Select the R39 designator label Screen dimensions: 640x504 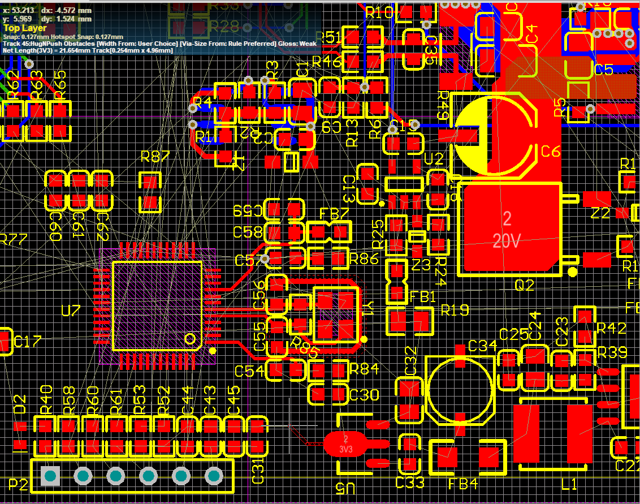[x=612, y=352]
